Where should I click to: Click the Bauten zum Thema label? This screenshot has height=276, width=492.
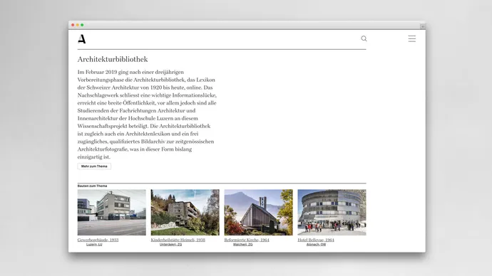[x=92, y=186]
